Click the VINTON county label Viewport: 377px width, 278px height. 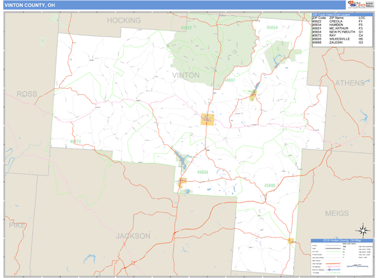pyautogui.click(x=185, y=75)
